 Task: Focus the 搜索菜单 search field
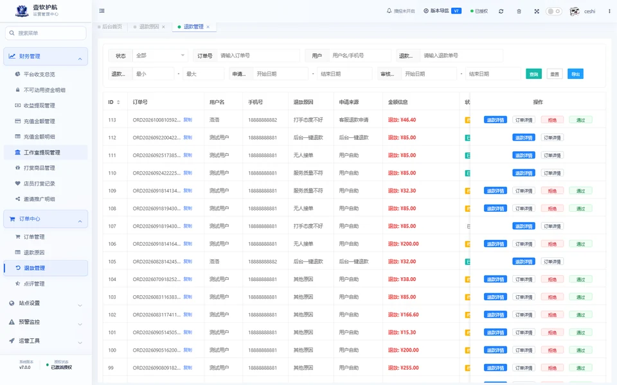click(46, 33)
